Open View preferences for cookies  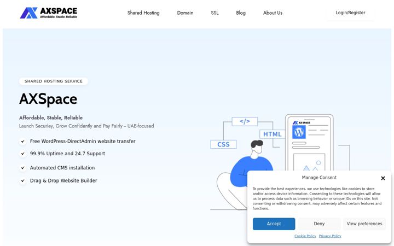pos(364,224)
